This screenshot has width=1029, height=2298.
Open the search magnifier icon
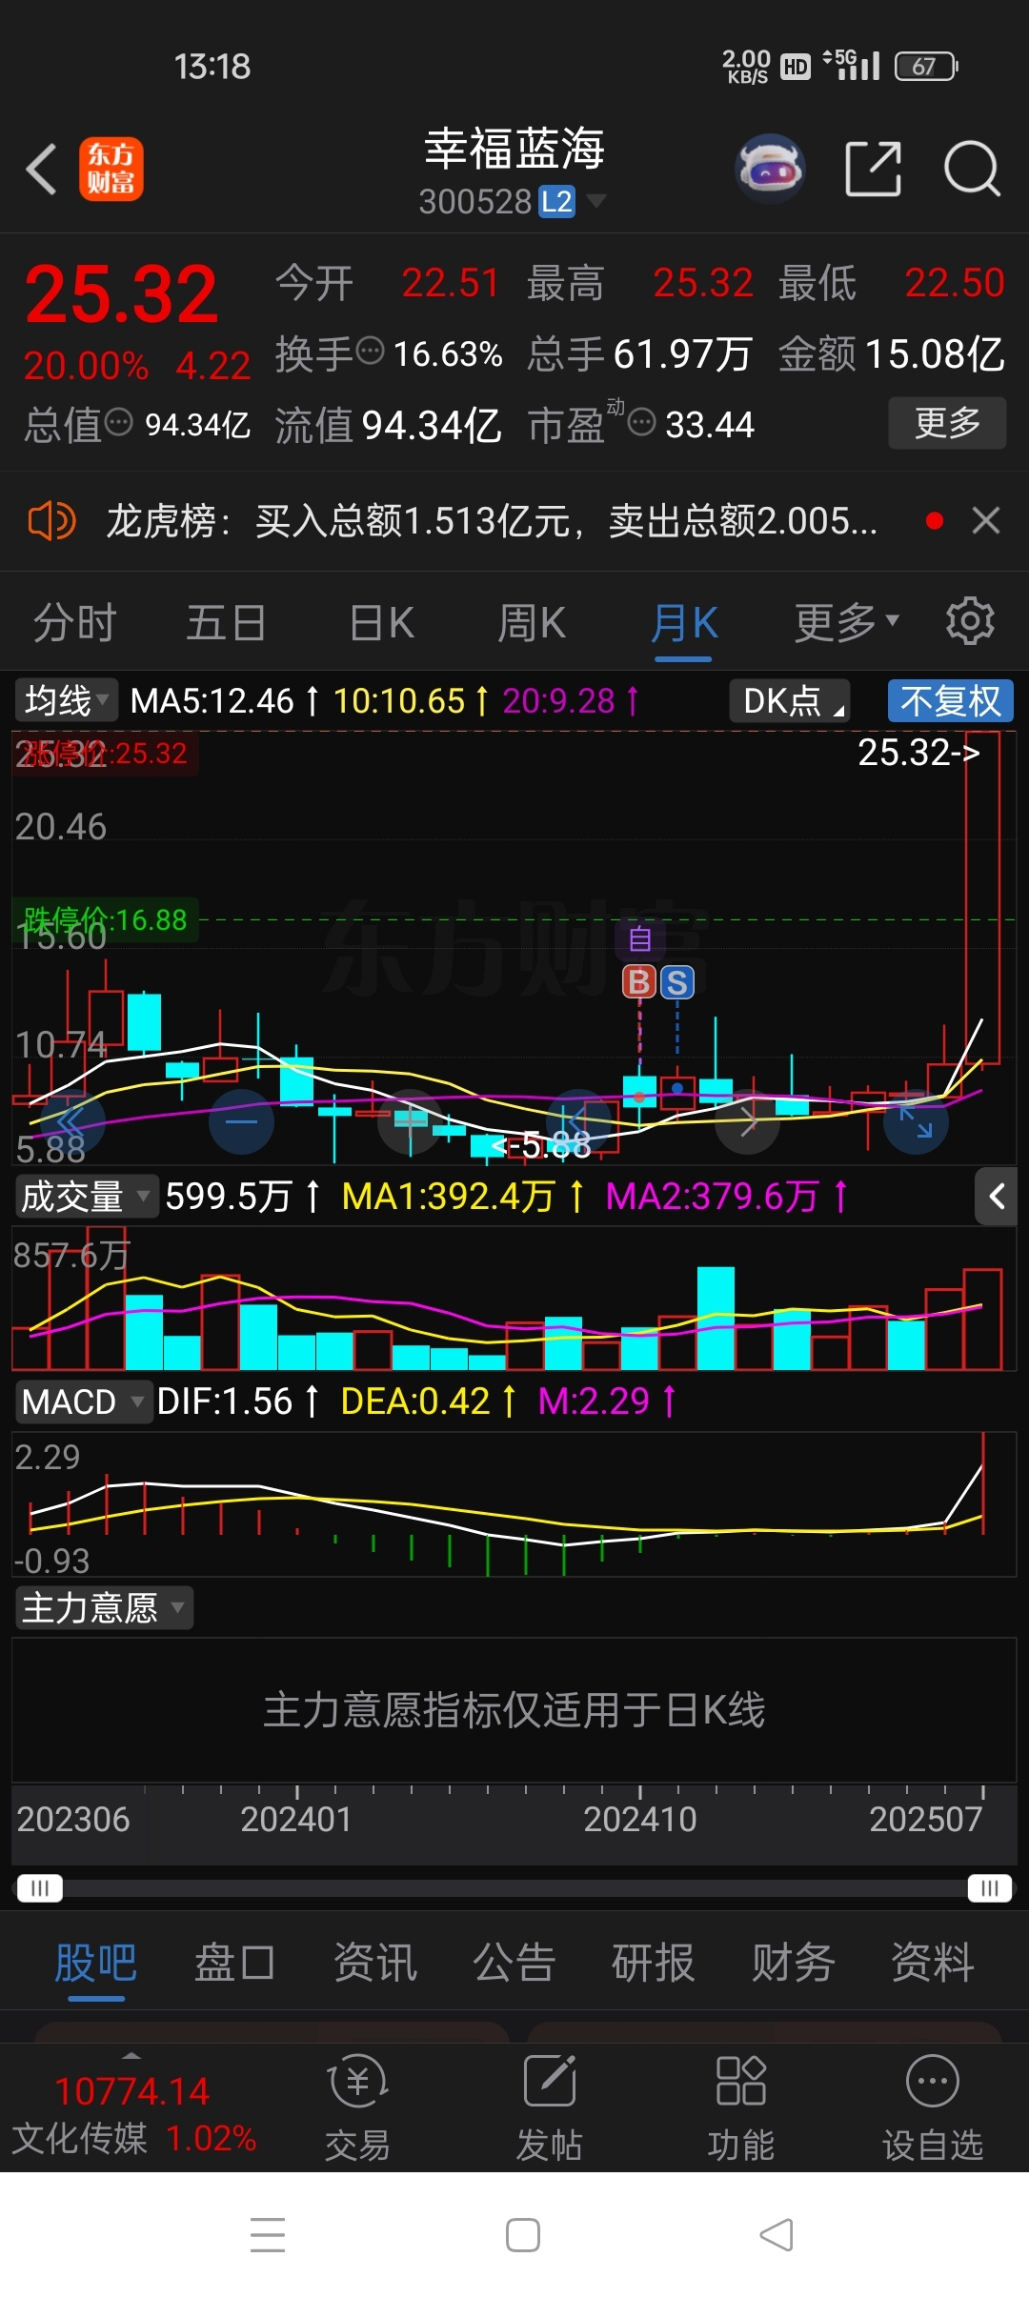tap(972, 169)
